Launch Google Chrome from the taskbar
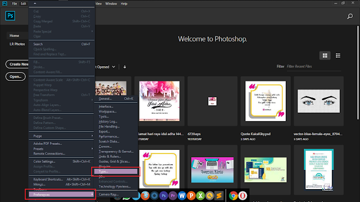Screen dimensions: 360x202 [x=233, y=196]
